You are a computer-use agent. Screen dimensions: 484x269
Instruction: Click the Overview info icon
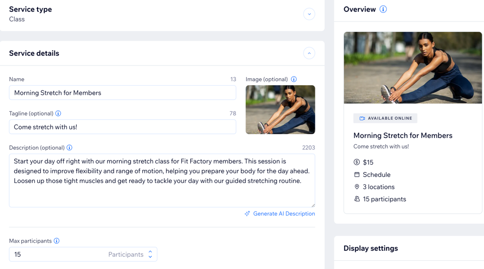(383, 9)
